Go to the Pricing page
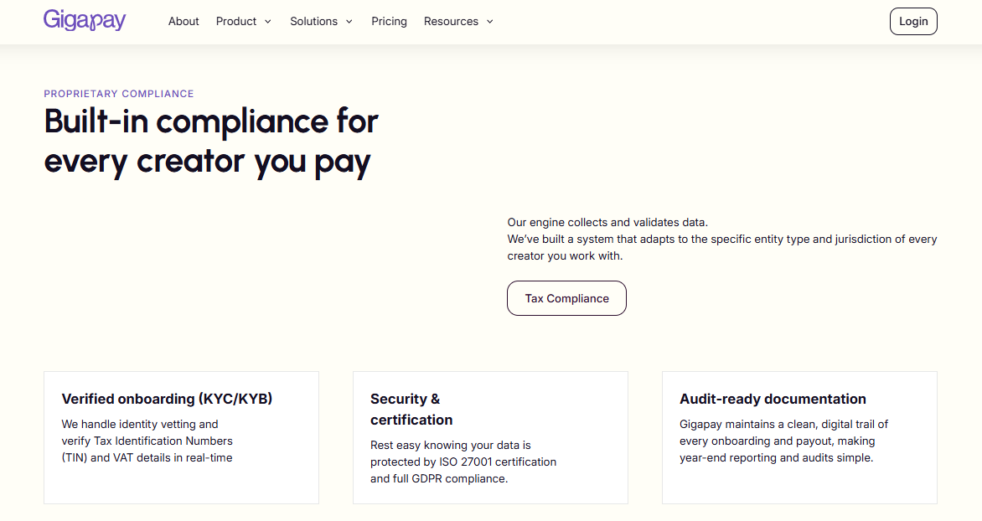Screen dimensions: 982x521 tap(389, 21)
